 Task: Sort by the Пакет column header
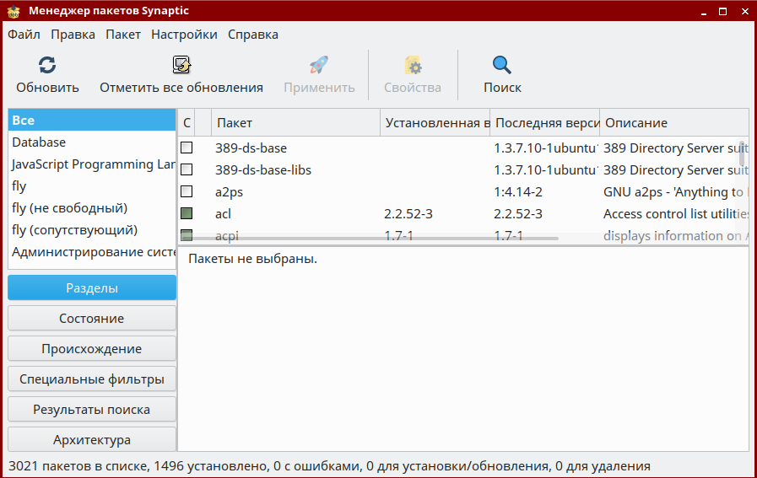[295, 123]
